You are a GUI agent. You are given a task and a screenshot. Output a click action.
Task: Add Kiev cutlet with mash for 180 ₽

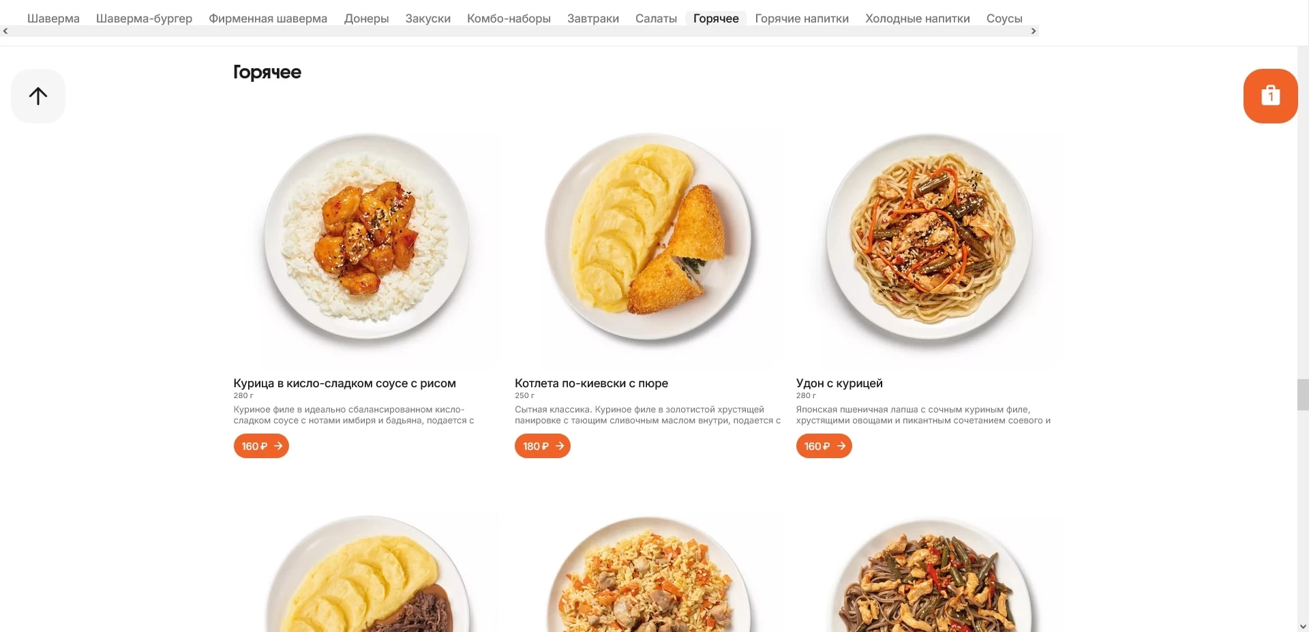tap(543, 446)
